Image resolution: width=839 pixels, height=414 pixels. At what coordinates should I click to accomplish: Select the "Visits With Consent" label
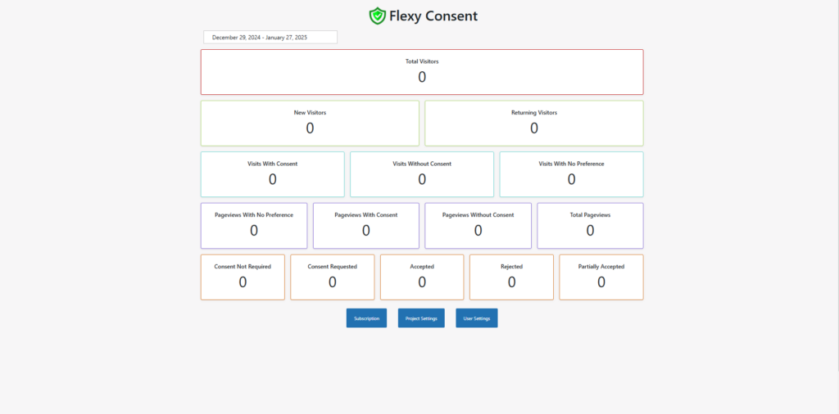click(272, 164)
